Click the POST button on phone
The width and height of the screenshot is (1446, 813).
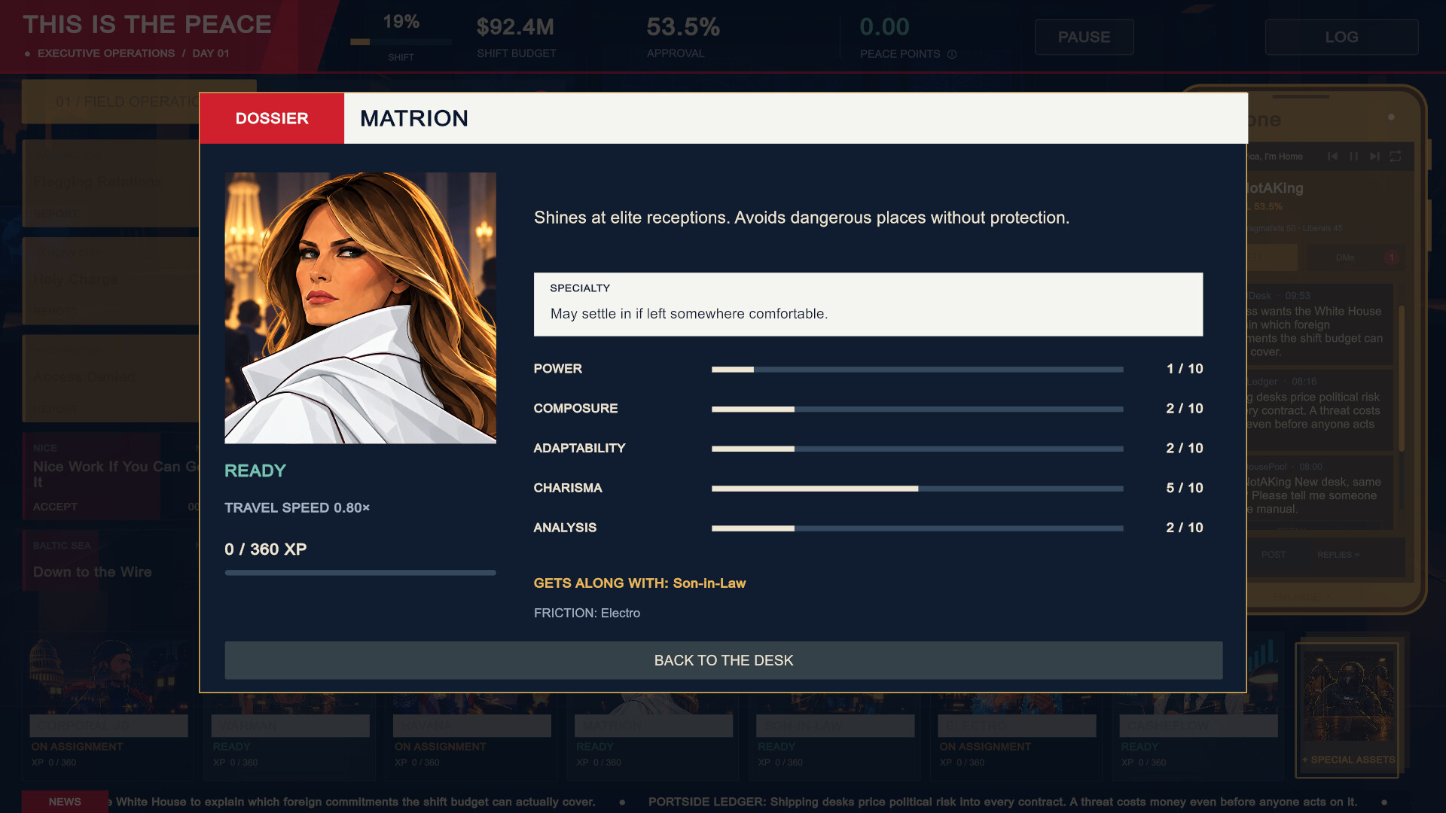point(1274,555)
